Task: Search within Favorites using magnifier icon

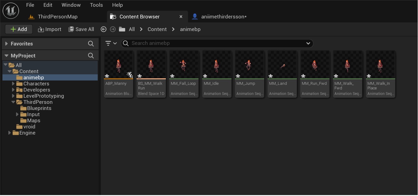Action: point(91,44)
